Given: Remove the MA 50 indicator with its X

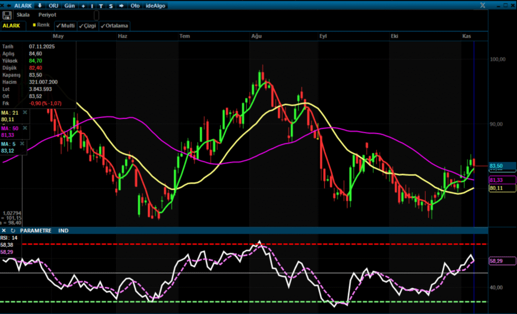Looking at the screenshot, I should point(25,128).
